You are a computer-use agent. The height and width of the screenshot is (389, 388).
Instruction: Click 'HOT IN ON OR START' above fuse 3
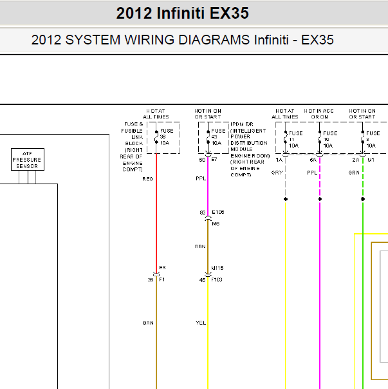[x=362, y=114]
